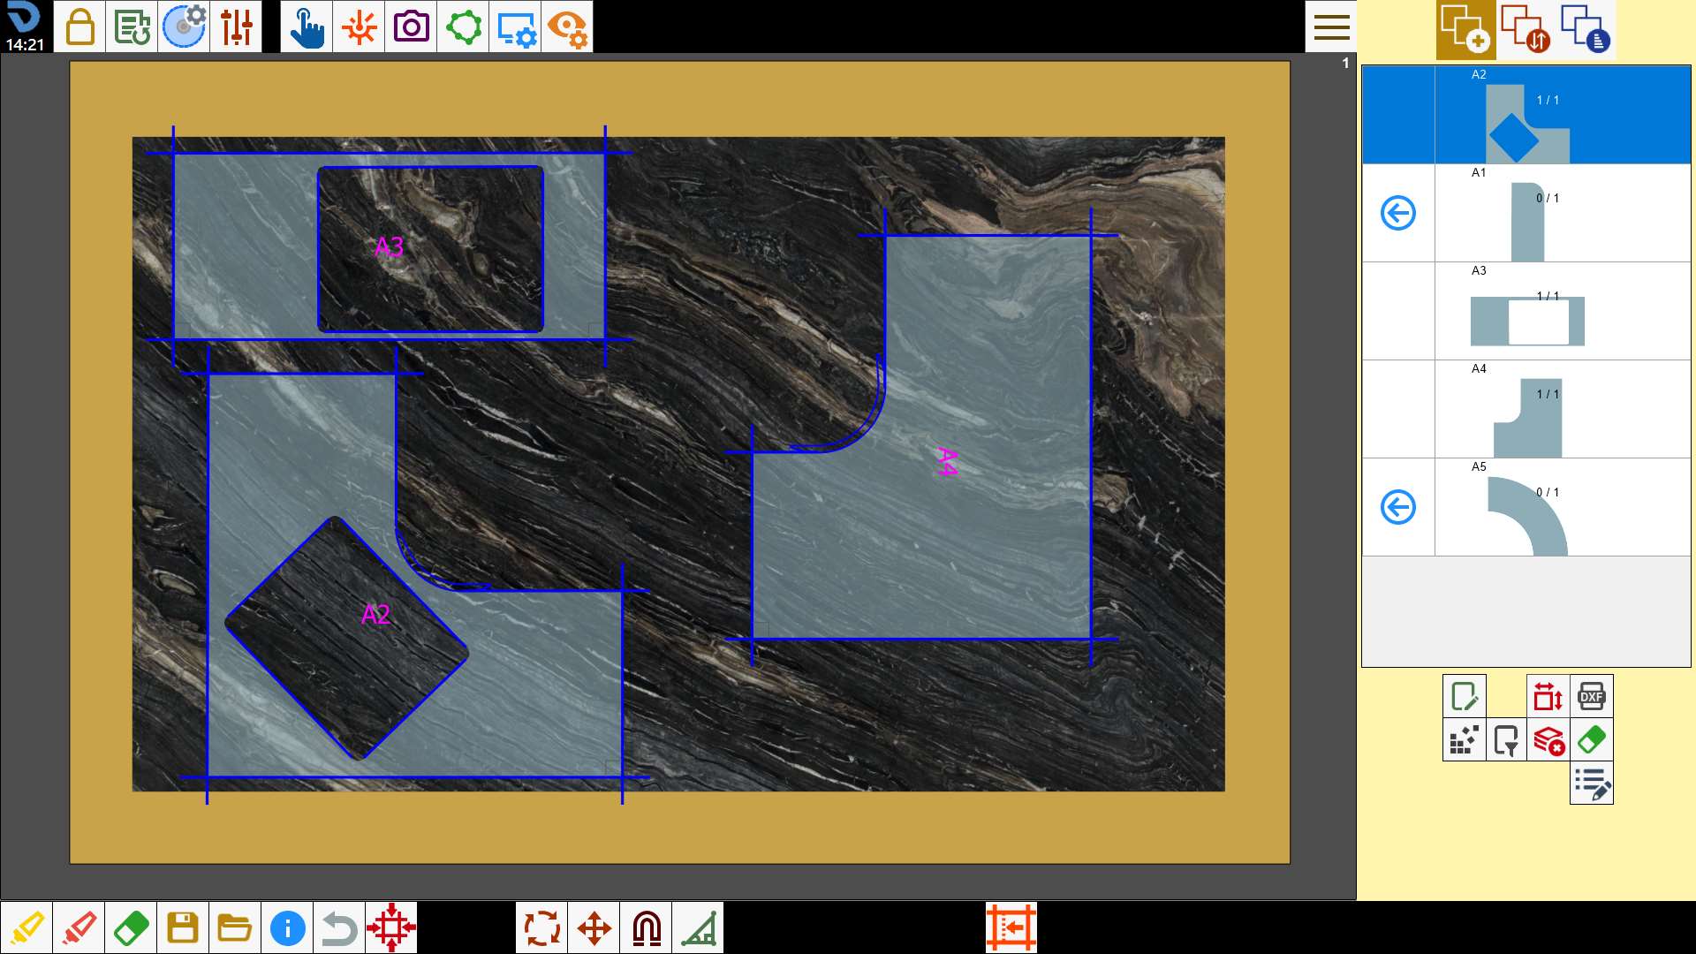The width and height of the screenshot is (1696, 954).
Task: Click the undo arrow icon
Action: (339, 927)
